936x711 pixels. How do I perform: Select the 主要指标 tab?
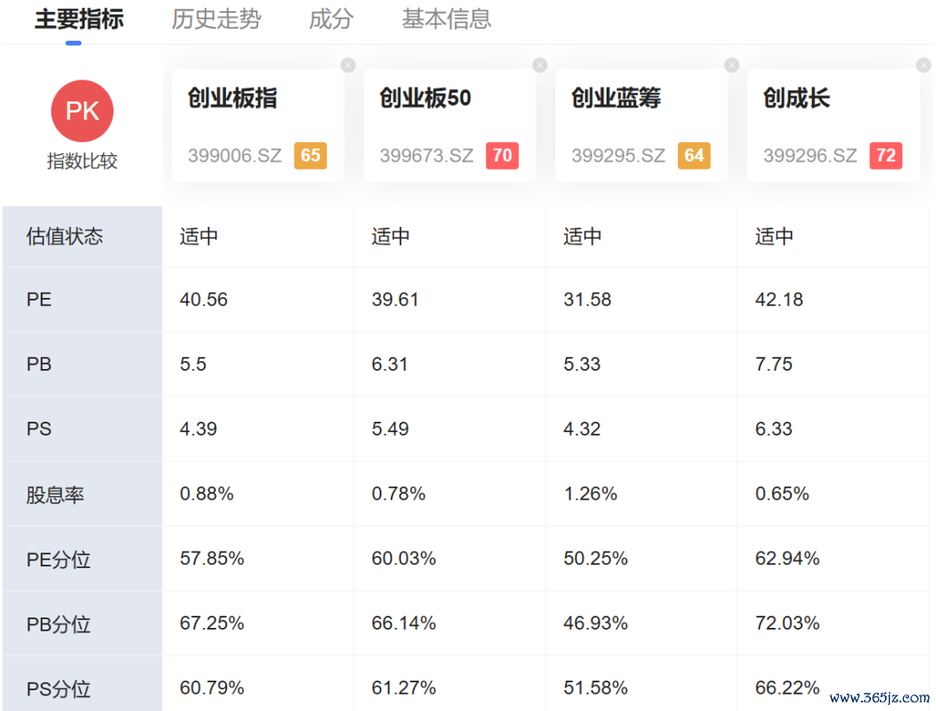pyautogui.click(x=79, y=19)
